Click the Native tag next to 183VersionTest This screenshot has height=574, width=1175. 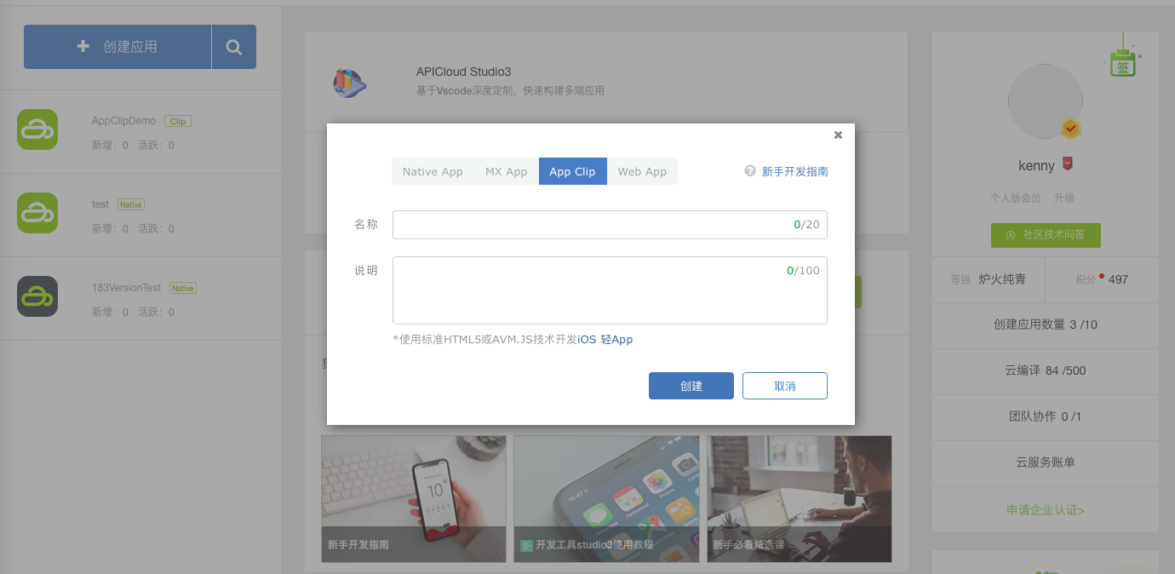pos(183,288)
